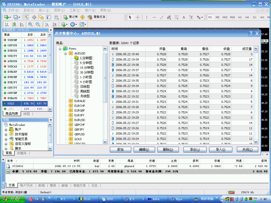Viewport: 271px width, 203px height.
Task: Click the 添加 button
Action: (120, 150)
